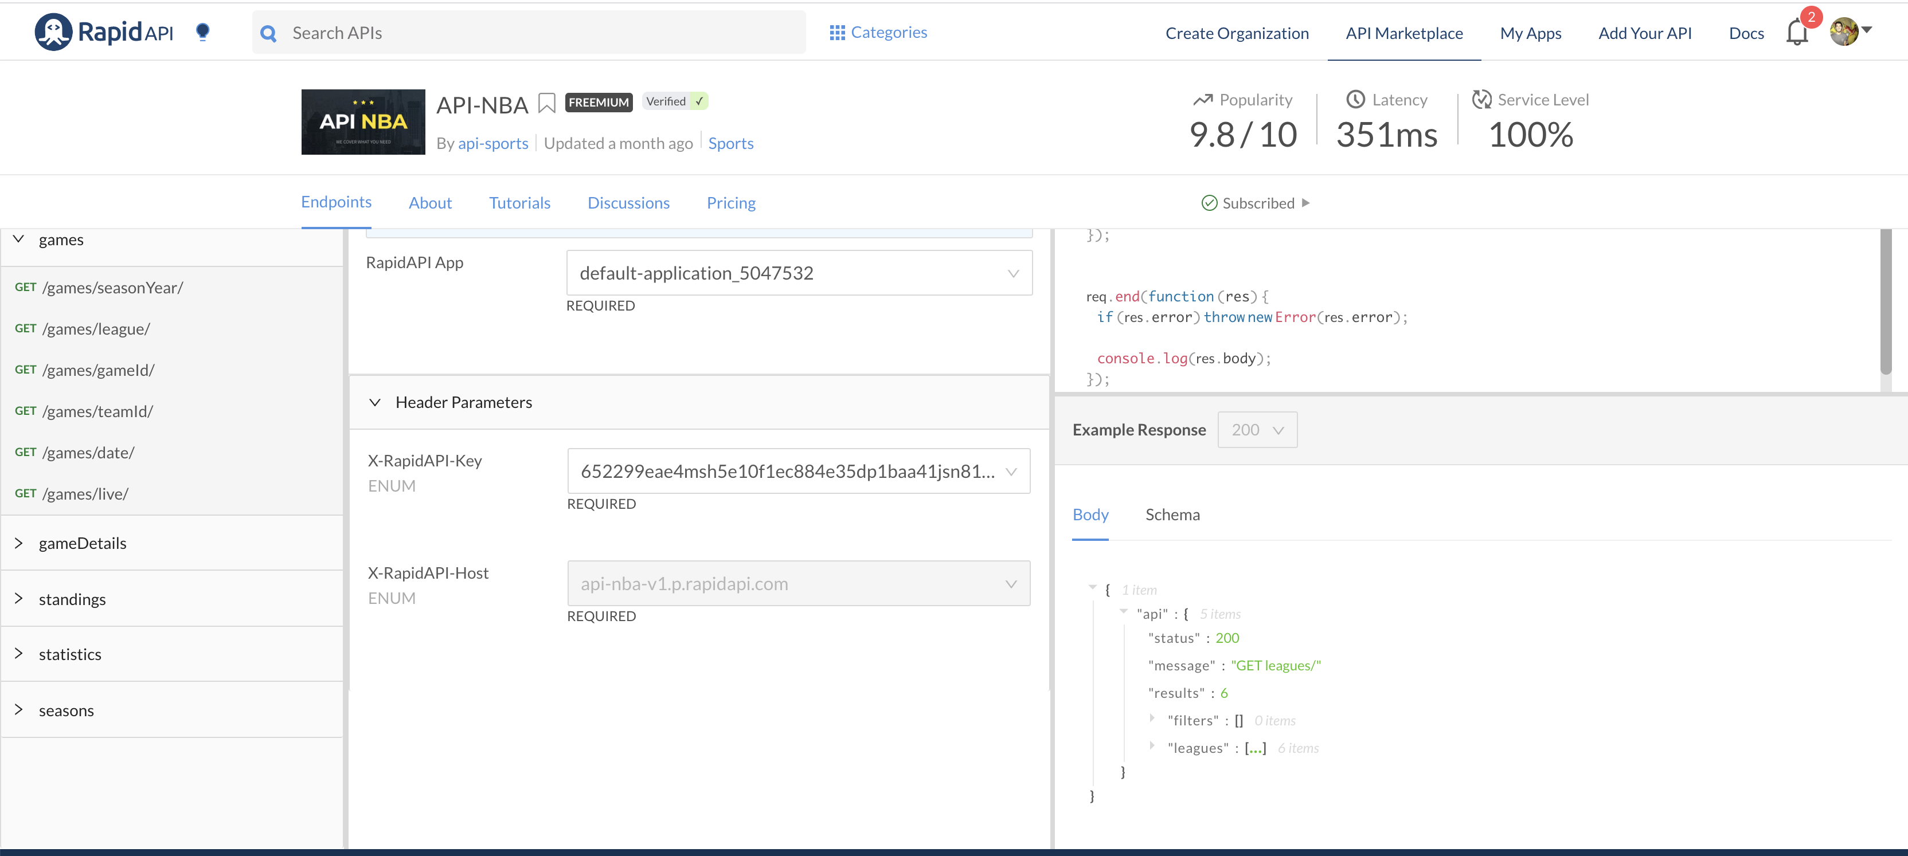Open the user avatar menu

[x=1850, y=32]
